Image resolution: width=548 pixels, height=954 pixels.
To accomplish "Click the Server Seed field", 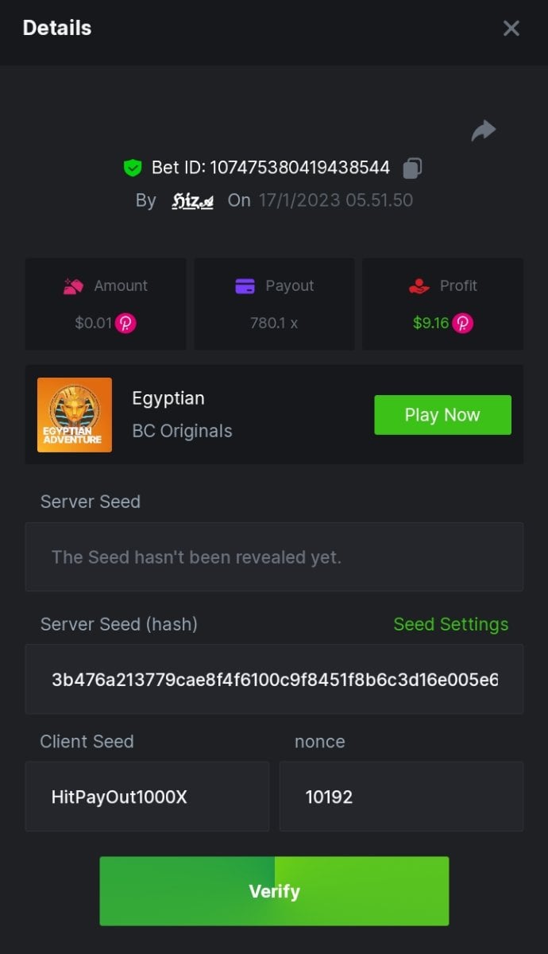I will (x=274, y=557).
